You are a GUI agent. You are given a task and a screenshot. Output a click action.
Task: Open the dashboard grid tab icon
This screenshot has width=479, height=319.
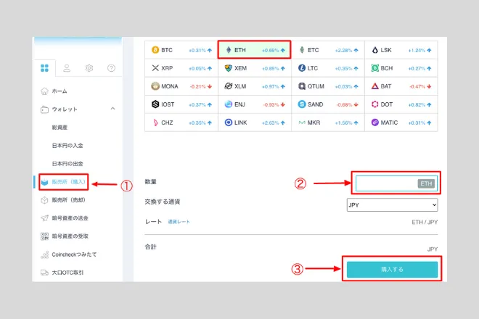pos(44,67)
